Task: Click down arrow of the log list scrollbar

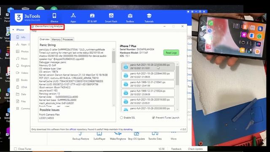Action: click(177, 109)
